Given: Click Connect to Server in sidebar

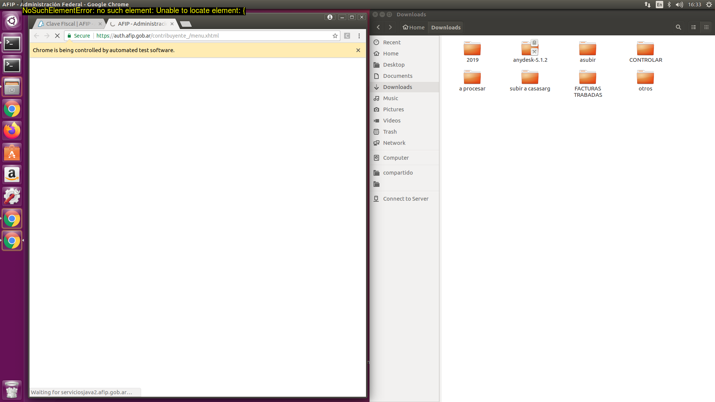Looking at the screenshot, I should (405, 199).
